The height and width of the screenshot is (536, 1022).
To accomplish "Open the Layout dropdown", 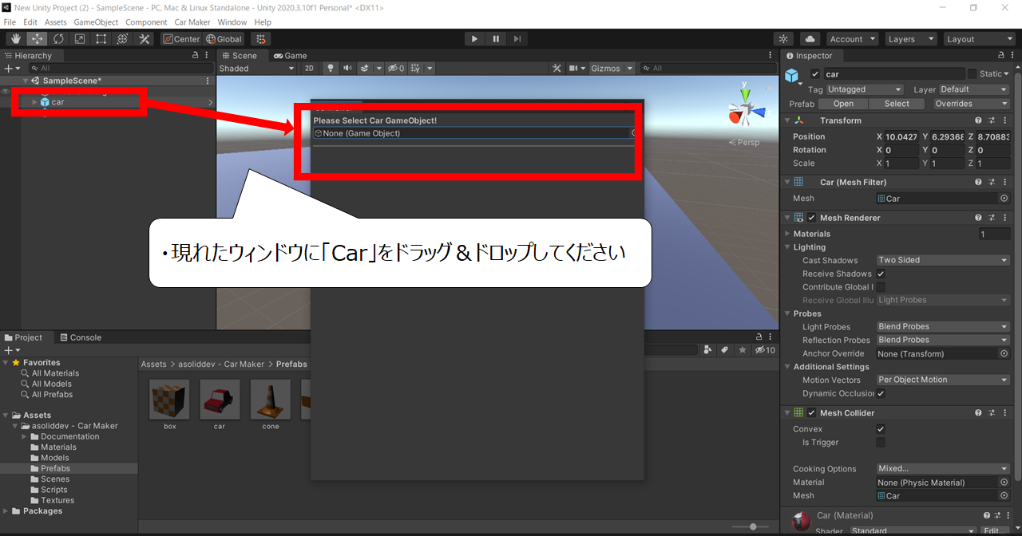I will coord(978,39).
